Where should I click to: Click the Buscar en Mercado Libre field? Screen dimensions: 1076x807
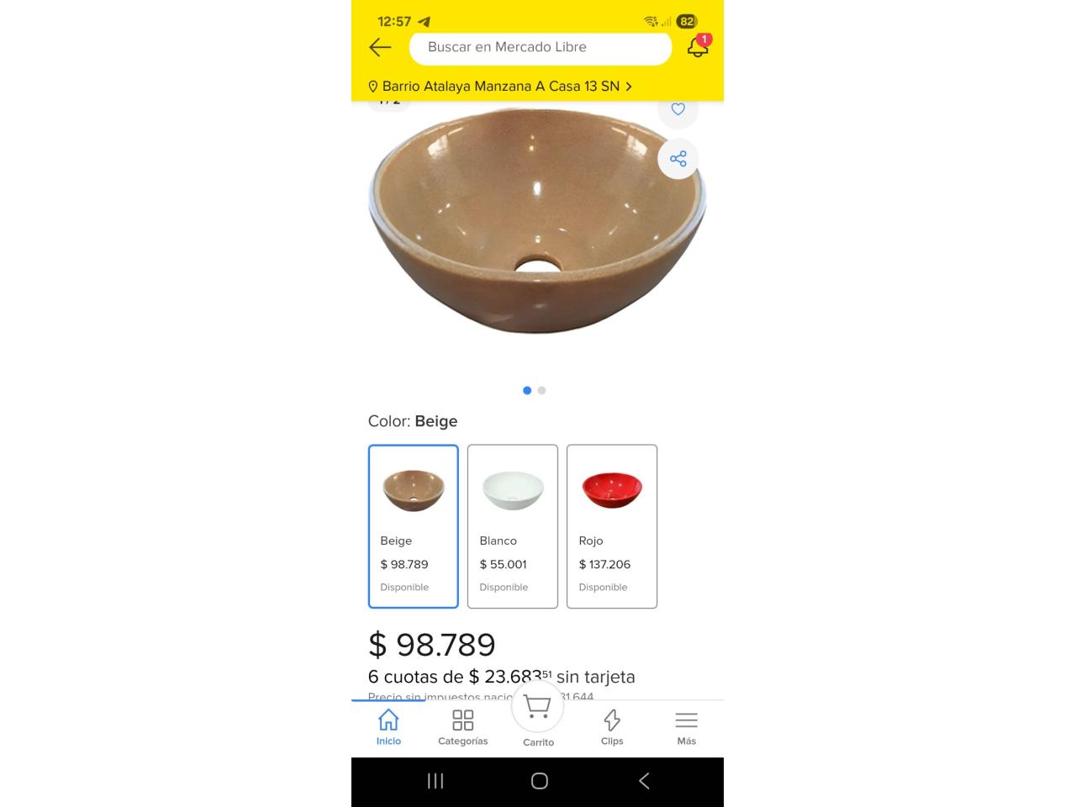tap(541, 47)
